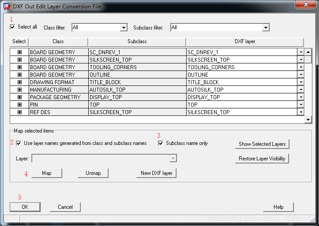319x226 pixels.
Task: Untick the PIN TOP row select box
Action: 19,105
